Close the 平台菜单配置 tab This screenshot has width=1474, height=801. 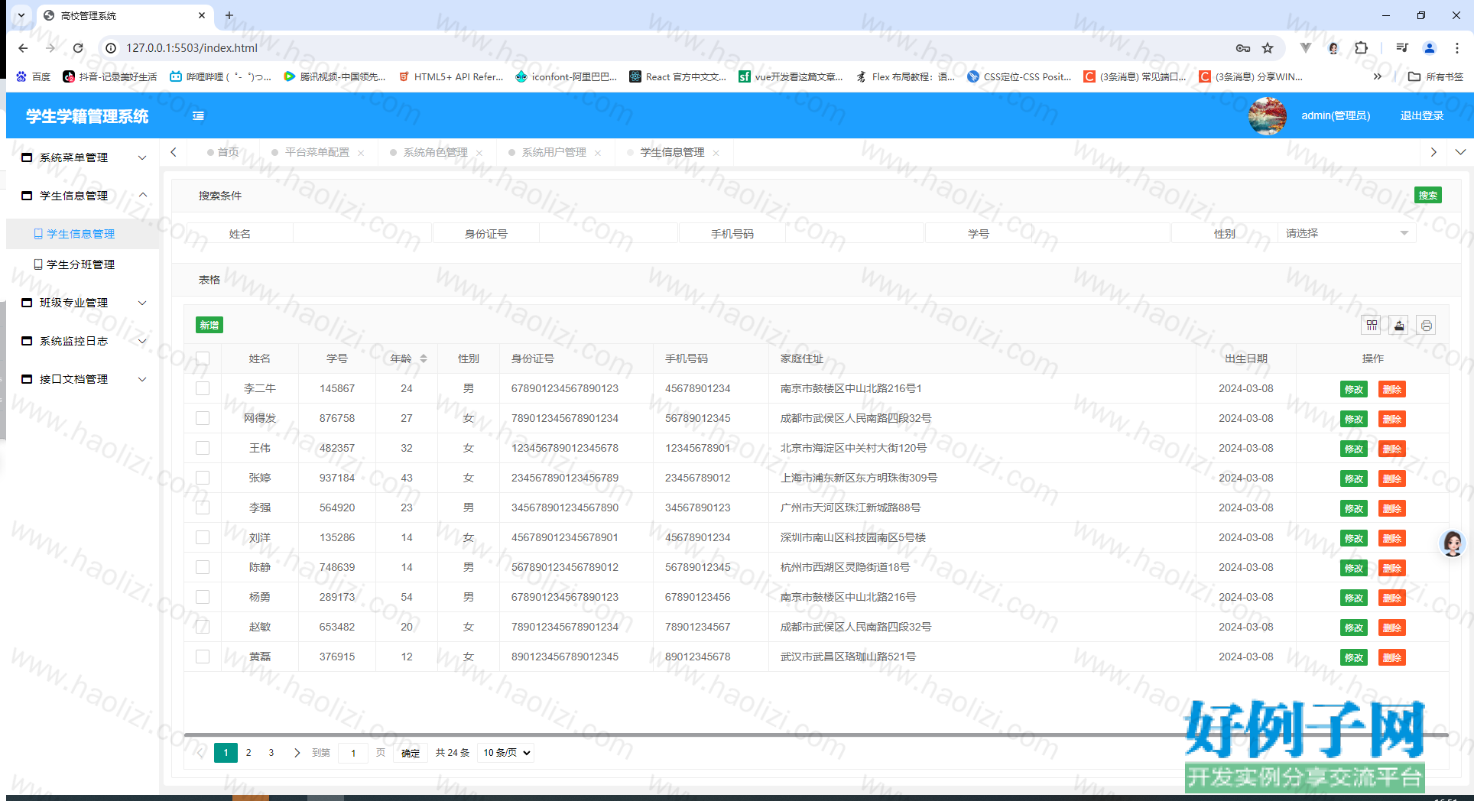361,153
